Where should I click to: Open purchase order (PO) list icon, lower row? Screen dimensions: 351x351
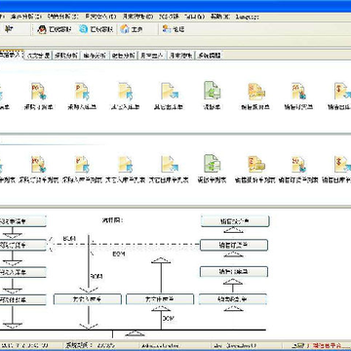coord(38,164)
